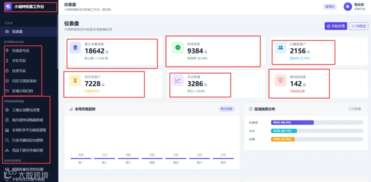This screenshot has width=371, height=182.
Task: Click the 每日线索 chart tag
Action: 226,109
